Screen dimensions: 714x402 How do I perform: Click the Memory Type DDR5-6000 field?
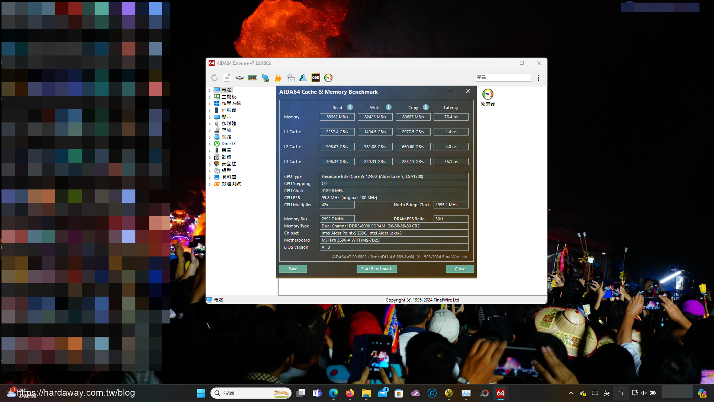coord(394,226)
